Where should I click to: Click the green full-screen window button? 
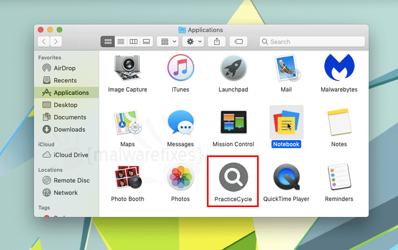tap(59, 30)
